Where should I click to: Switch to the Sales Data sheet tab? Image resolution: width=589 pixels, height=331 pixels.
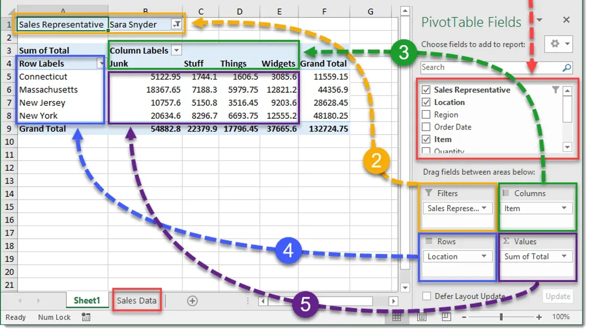[136, 301]
